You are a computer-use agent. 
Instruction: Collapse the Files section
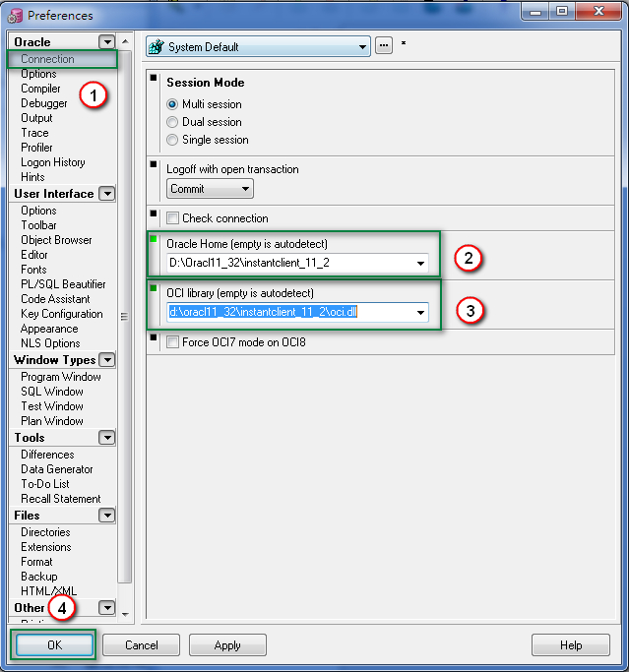coord(106,516)
